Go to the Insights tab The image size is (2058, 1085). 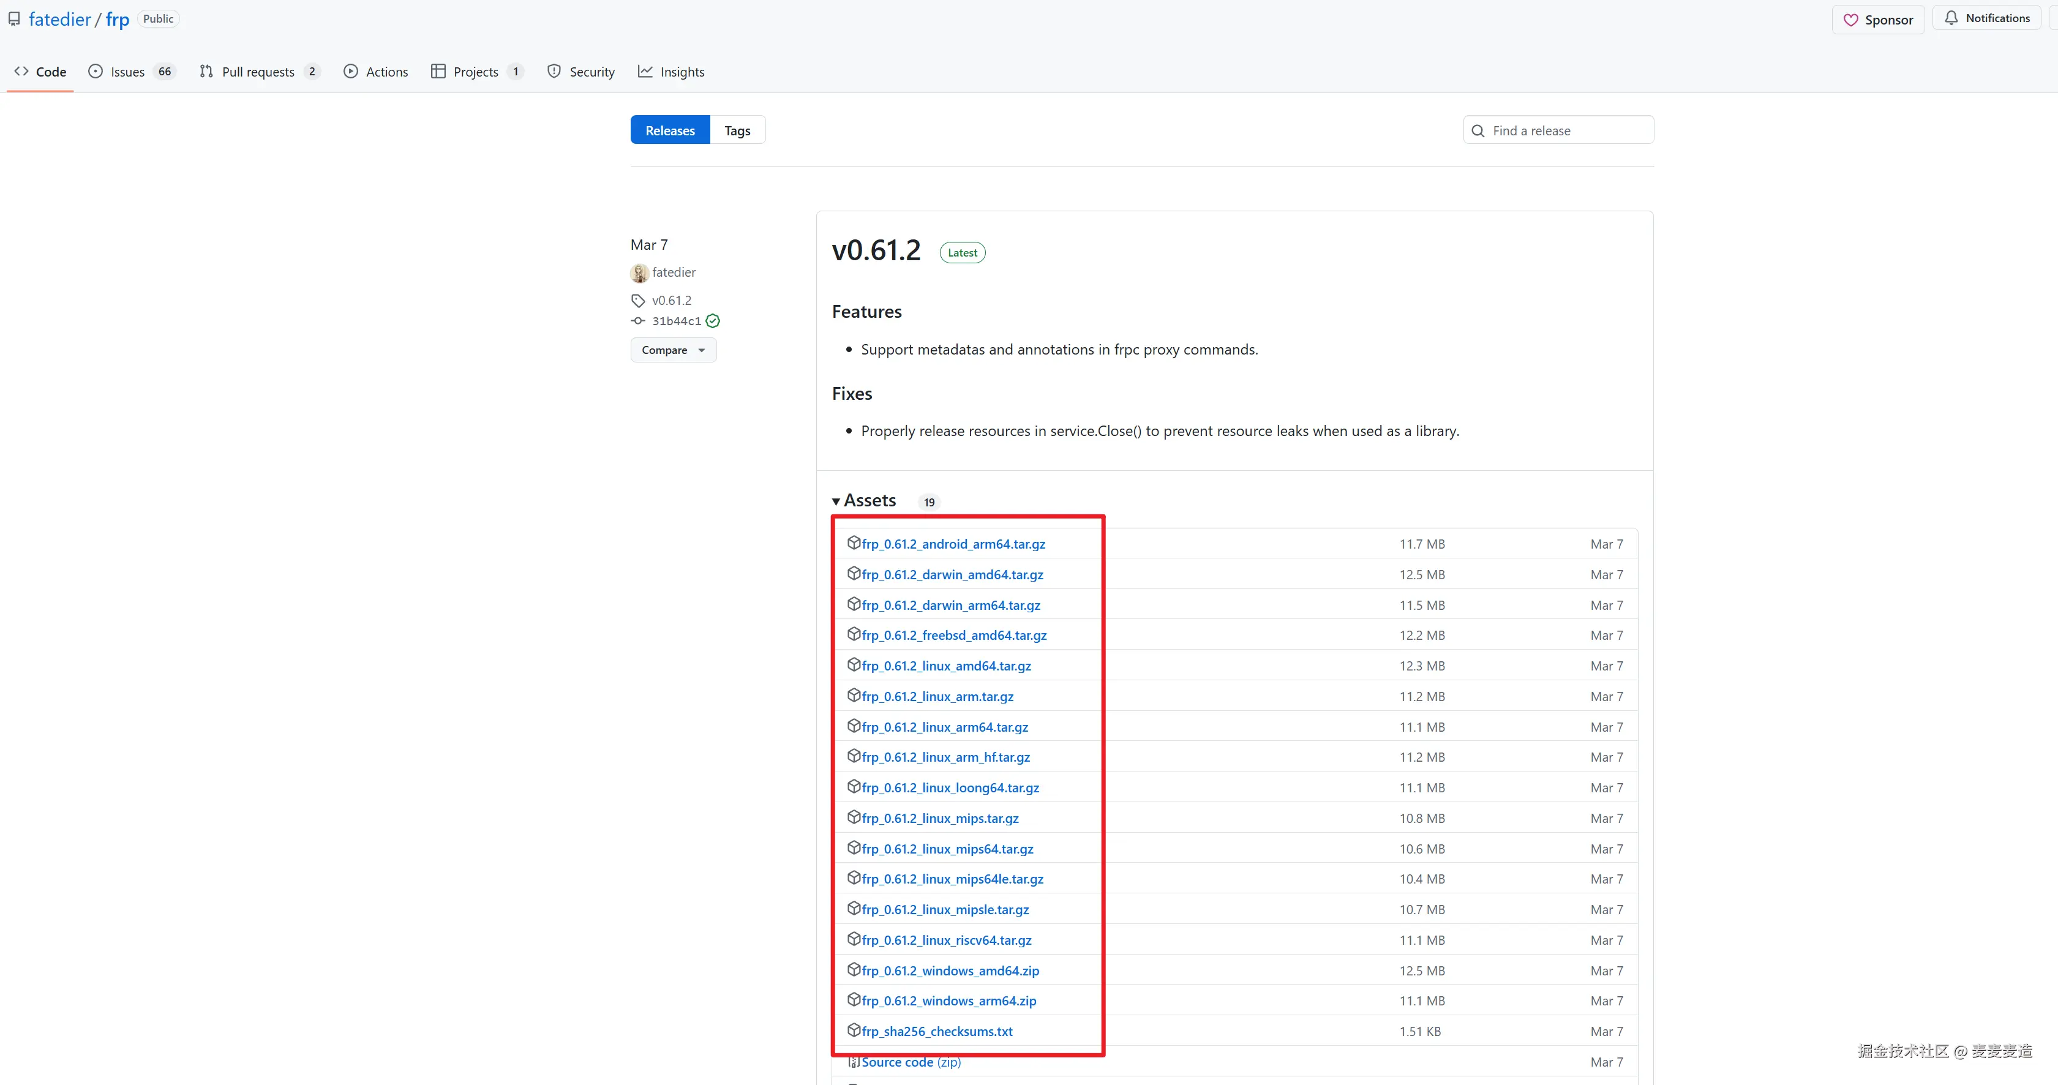tap(682, 72)
